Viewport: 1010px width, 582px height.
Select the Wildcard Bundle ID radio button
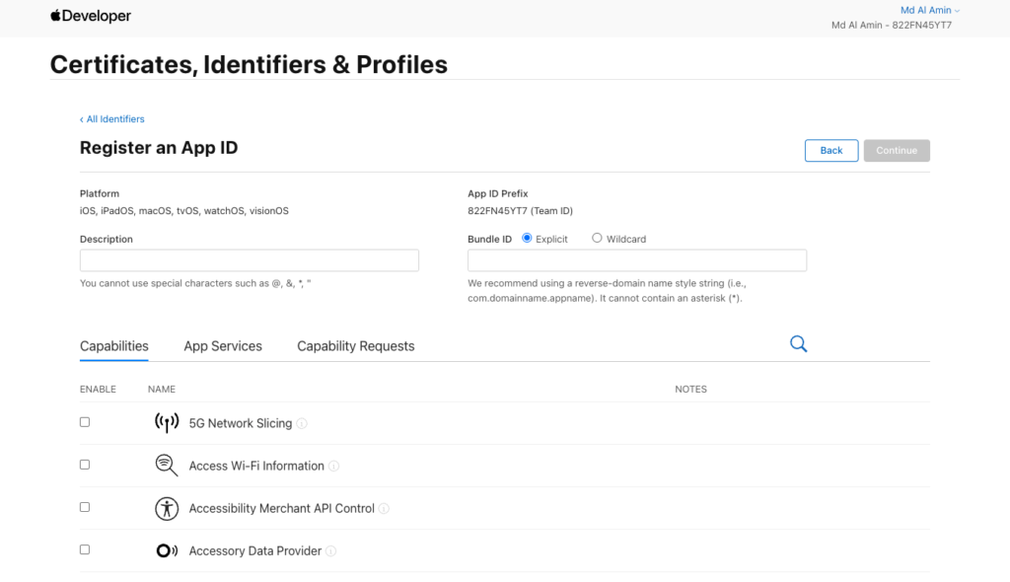click(597, 238)
